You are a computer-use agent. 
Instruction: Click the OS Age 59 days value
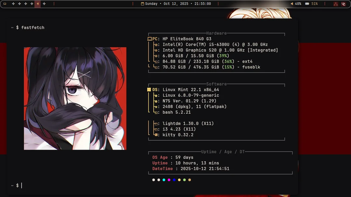184,157
